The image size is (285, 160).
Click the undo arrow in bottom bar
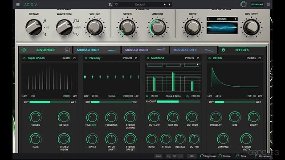[x=168, y=156]
